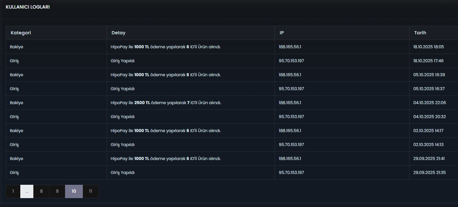Click the date 02.10.2025 14:17
The height and width of the screenshot is (207, 458).
(x=428, y=130)
